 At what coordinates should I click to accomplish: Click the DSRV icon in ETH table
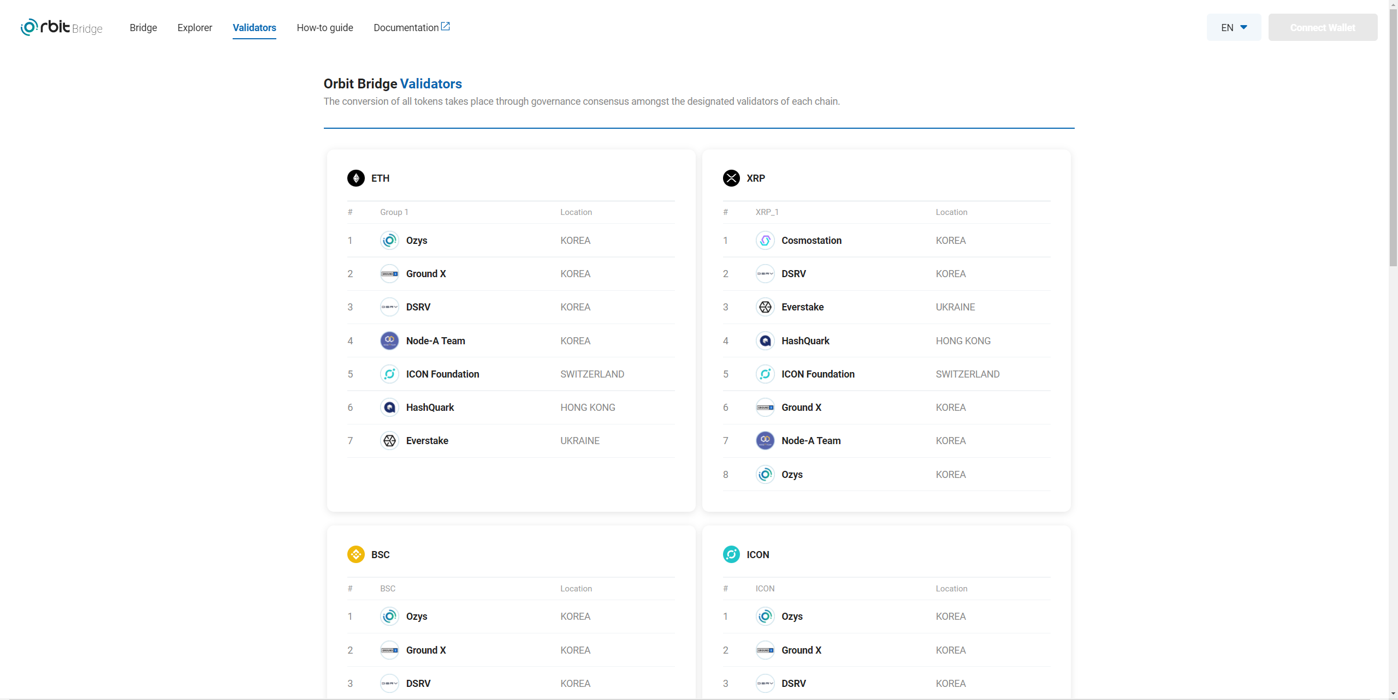[x=389, y=307]
